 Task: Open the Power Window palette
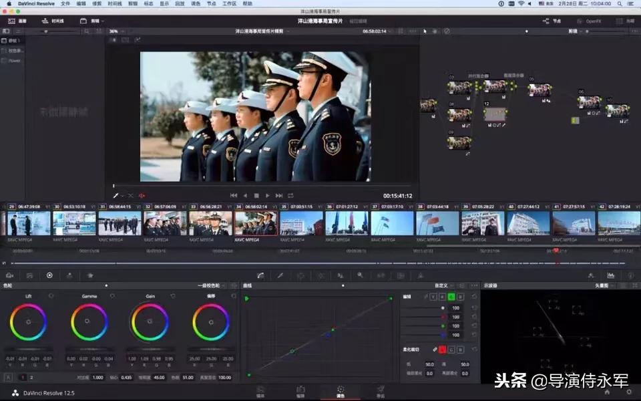pyautogui.click(x=300, y=275)
